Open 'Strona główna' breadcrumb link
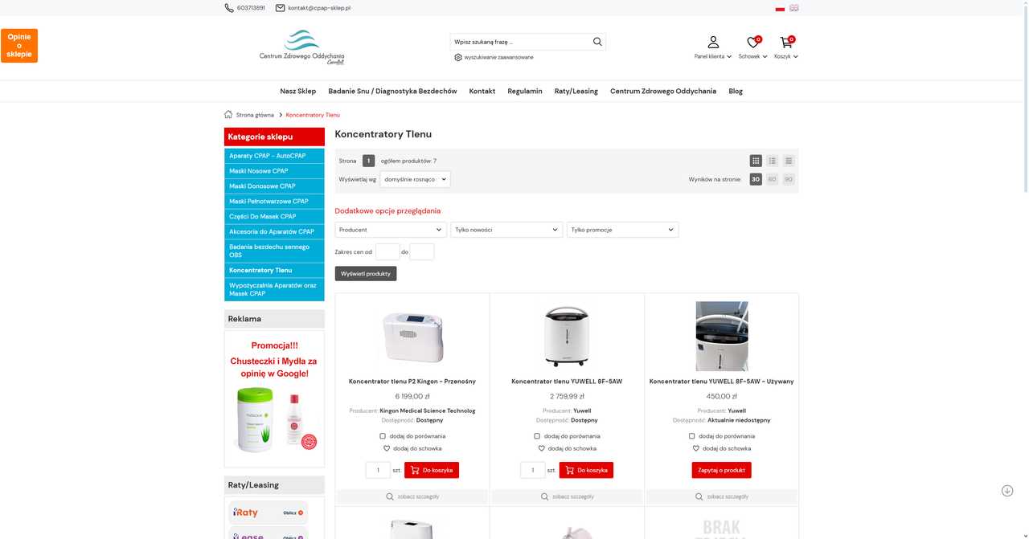Screen dimensions: 1029x539 (255, 115)
